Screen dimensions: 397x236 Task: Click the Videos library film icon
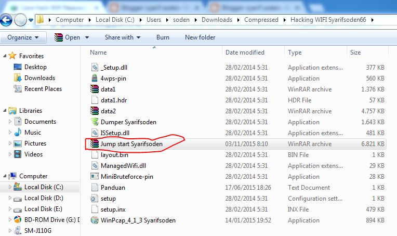(x=18, y=154)
